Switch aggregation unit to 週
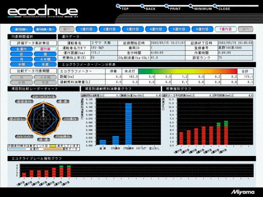The width and height of the screenshot is (263, 197). click(x=45, y=54)
